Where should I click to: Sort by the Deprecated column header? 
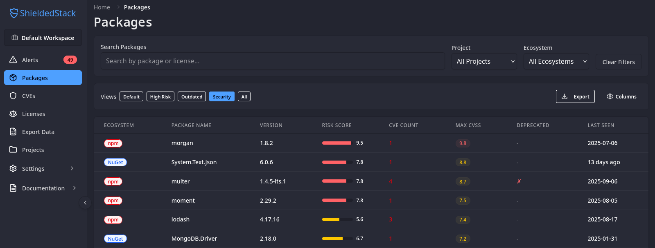click(x=533, y=125)
